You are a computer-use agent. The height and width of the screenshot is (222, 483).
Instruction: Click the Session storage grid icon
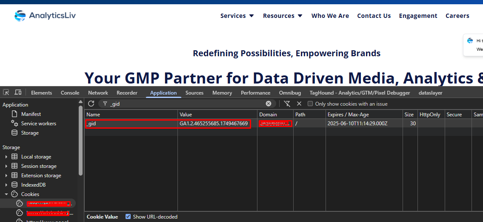tap(14, 166)
